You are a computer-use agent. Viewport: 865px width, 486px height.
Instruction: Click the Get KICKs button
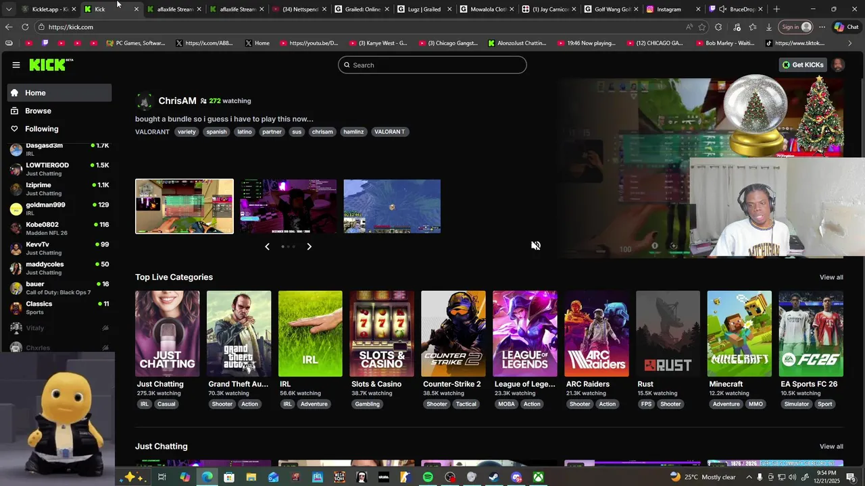(x=803, y=65)
